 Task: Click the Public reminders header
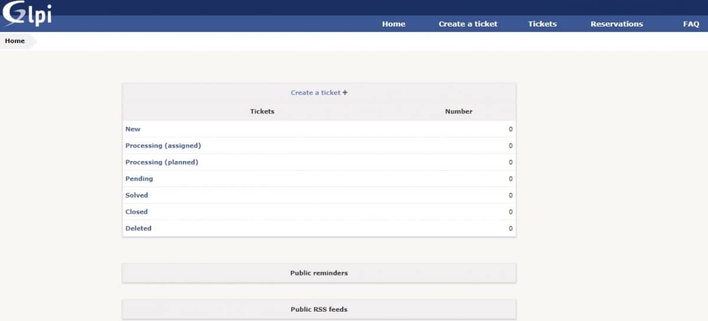[x=319, y=273]
